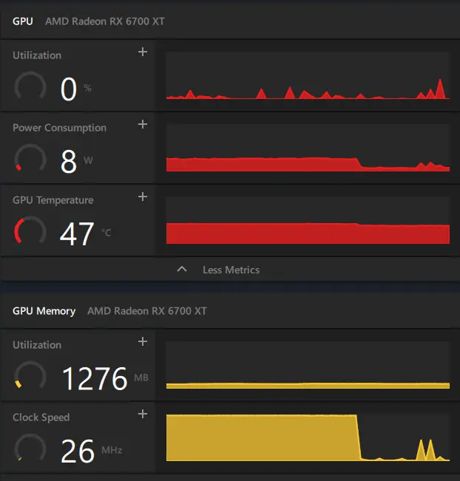The height and width of the screenshot is (481, 460).
Task: Click the plus icon beside GPU Memory Utilization
Action: tap(143, 341)
